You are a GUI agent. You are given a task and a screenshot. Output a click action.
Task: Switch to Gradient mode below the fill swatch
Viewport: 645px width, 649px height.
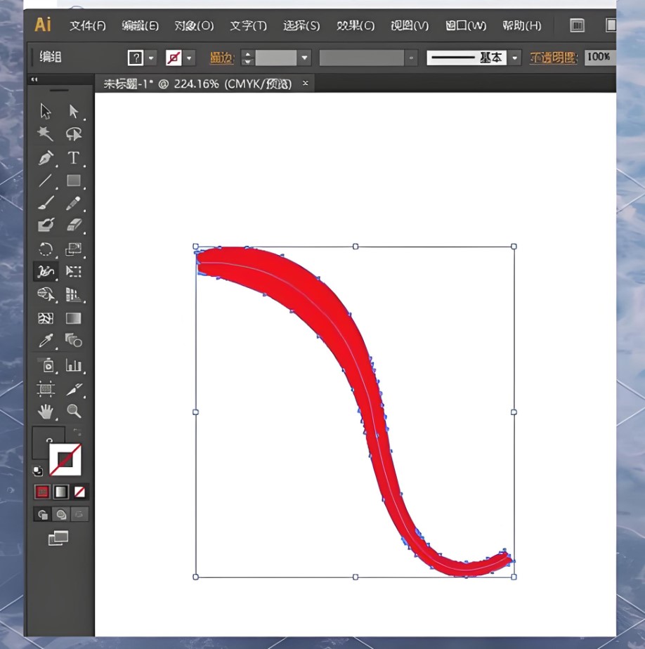point(61,492)
